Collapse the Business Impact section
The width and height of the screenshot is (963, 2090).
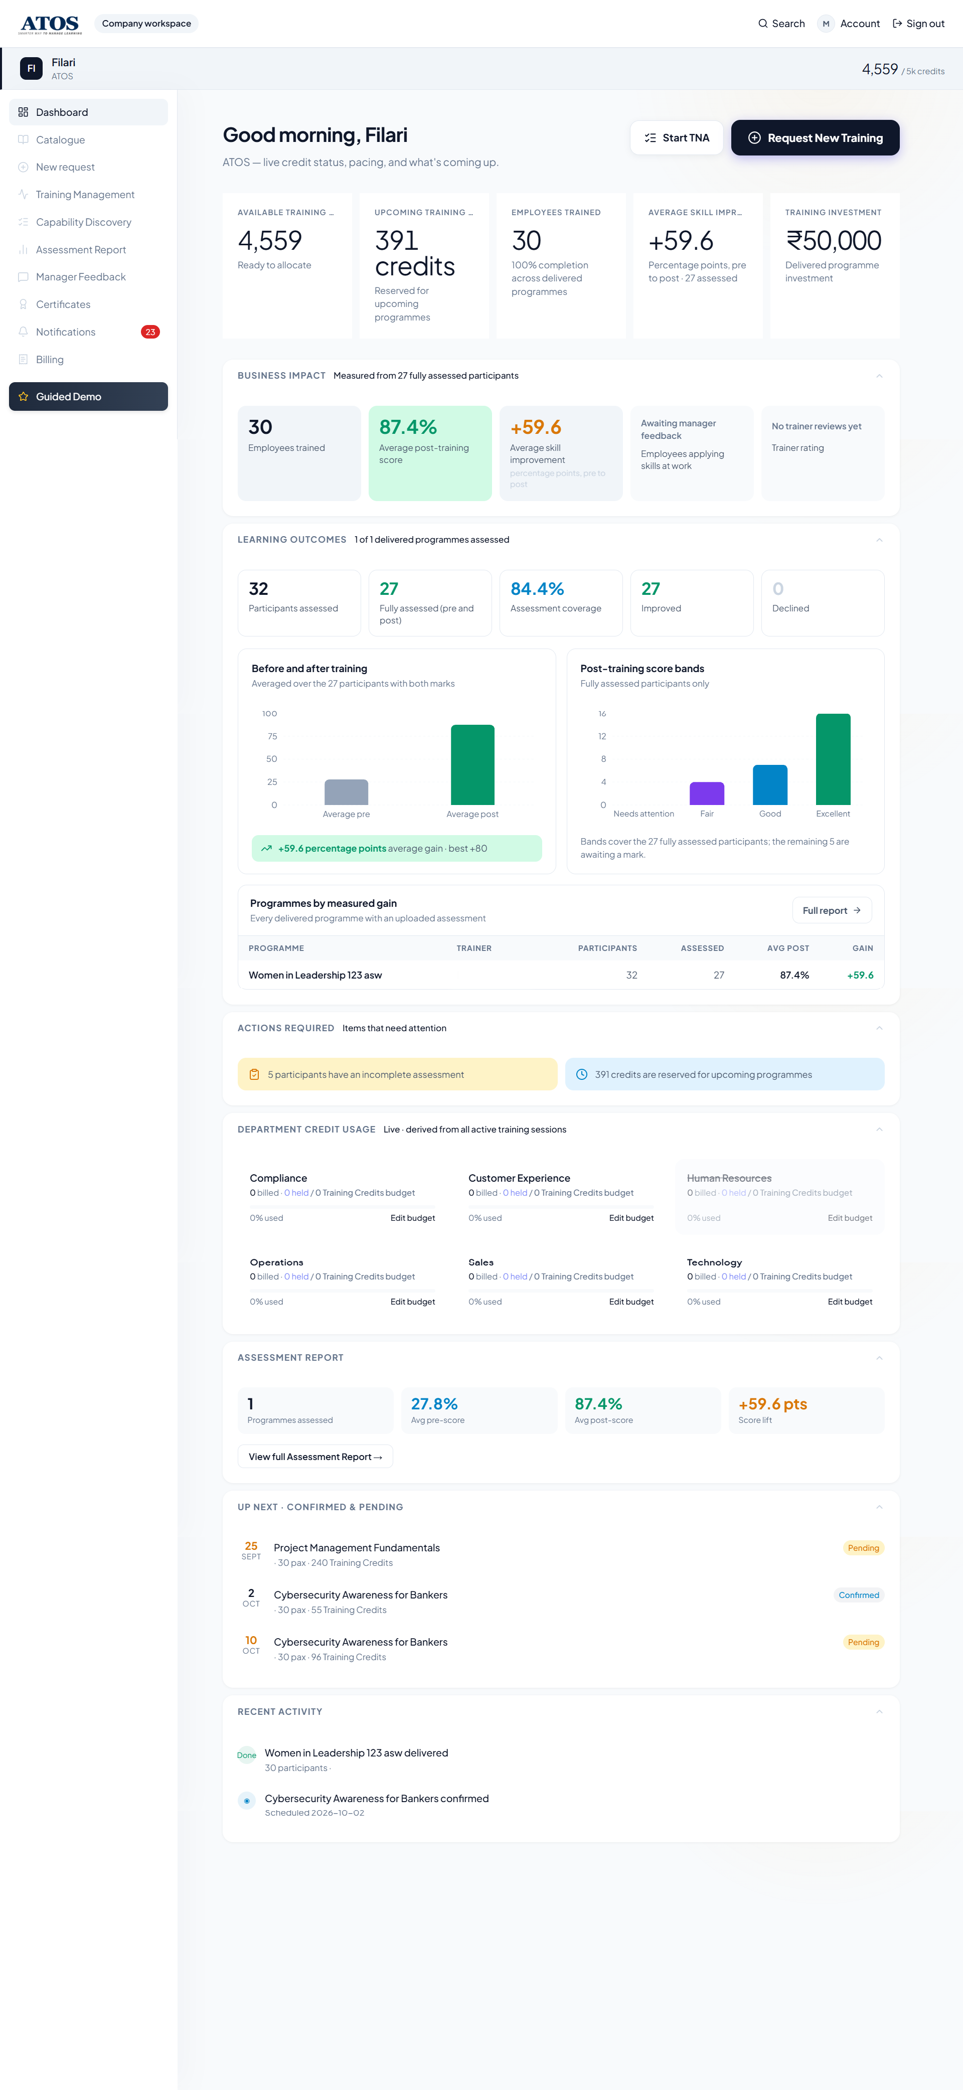point(879,376)
